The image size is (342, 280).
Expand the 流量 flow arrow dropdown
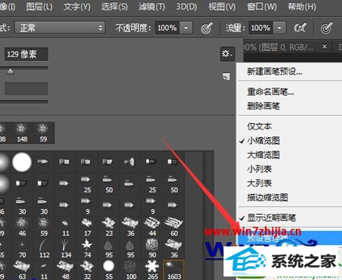pos(280,28)
